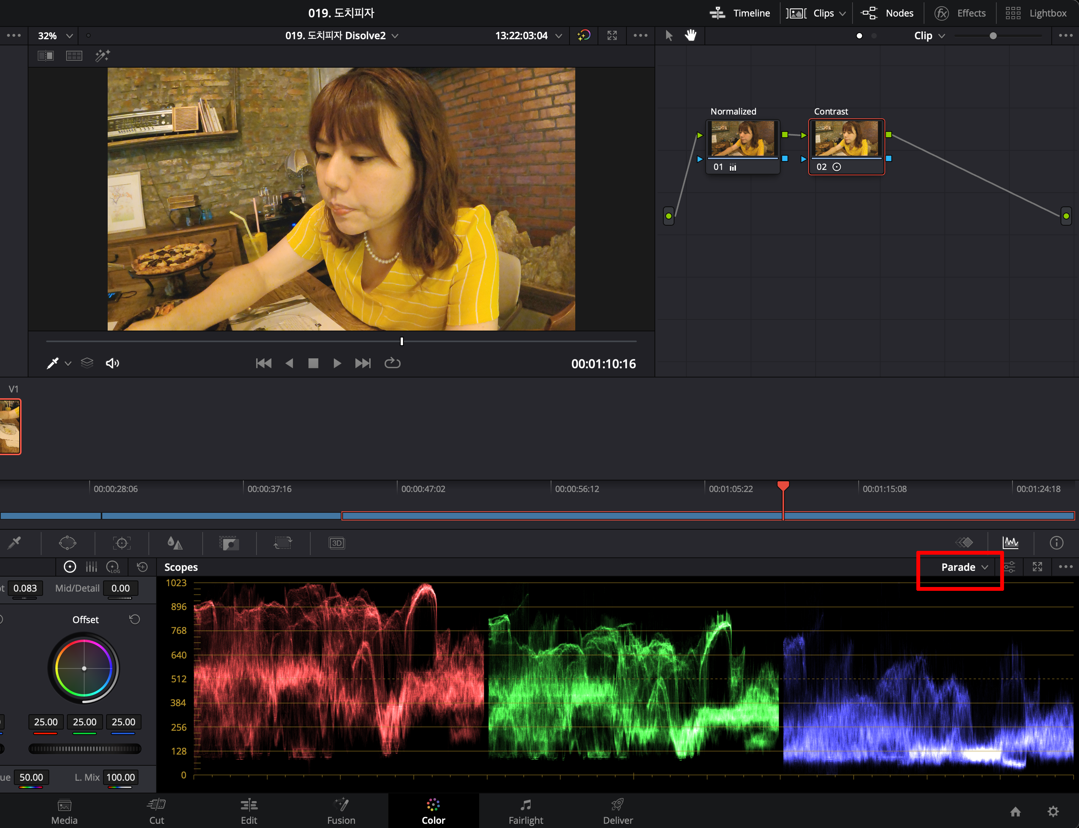Viewport: 1079px width, 828px height.
Task: Open the Keyframes palette icon
Action: [965, 543]
